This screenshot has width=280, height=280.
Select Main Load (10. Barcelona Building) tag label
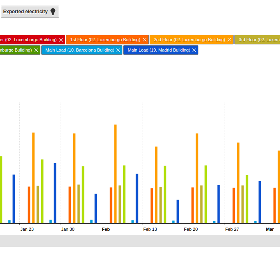(x=80, y=50)
